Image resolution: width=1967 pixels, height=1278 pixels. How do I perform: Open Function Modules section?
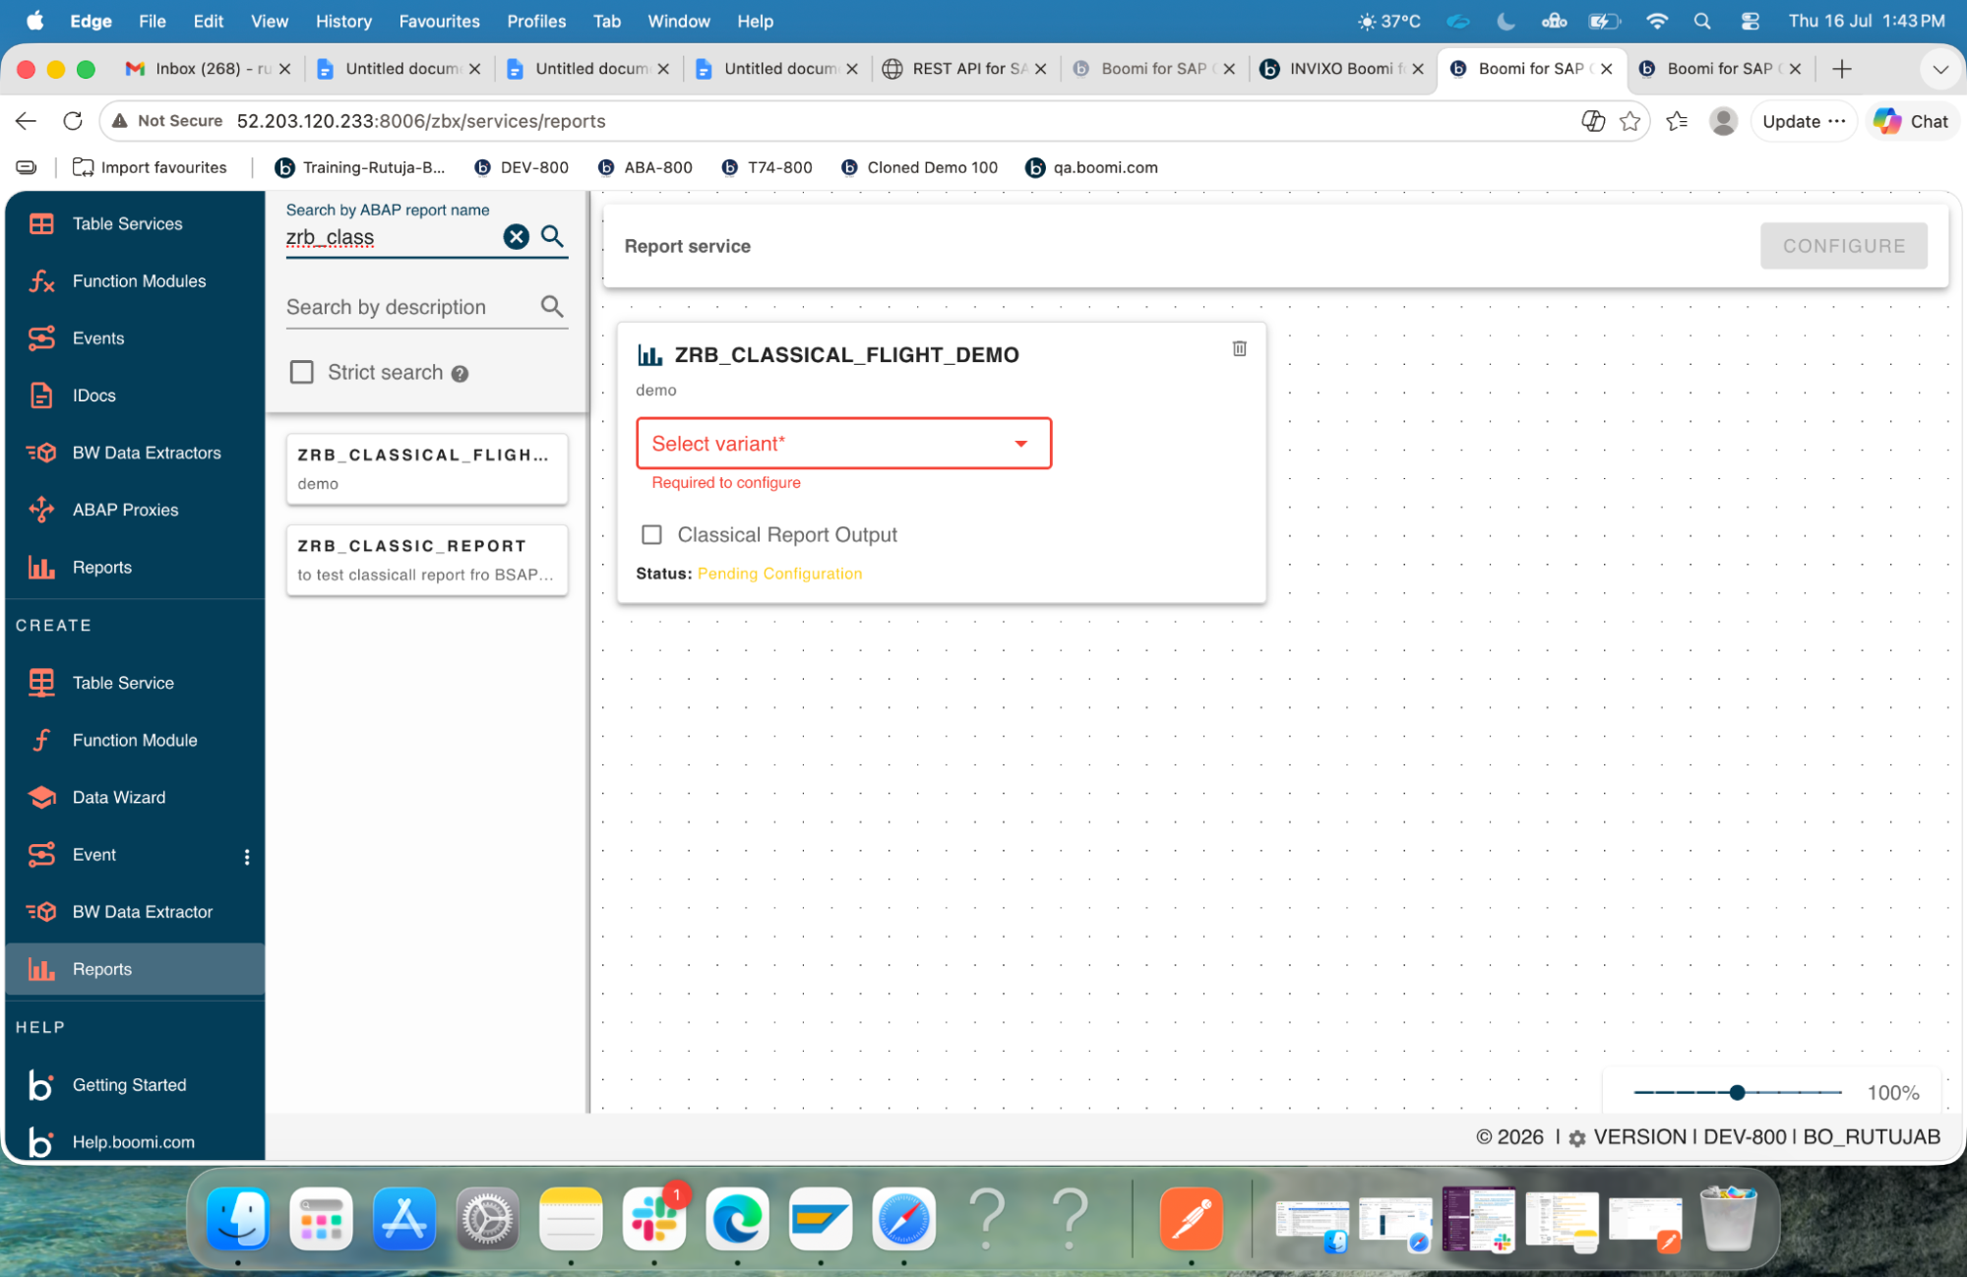[x=139, y=281]
